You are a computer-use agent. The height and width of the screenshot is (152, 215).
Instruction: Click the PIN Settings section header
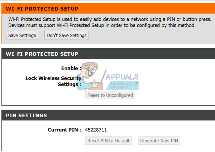26,116
